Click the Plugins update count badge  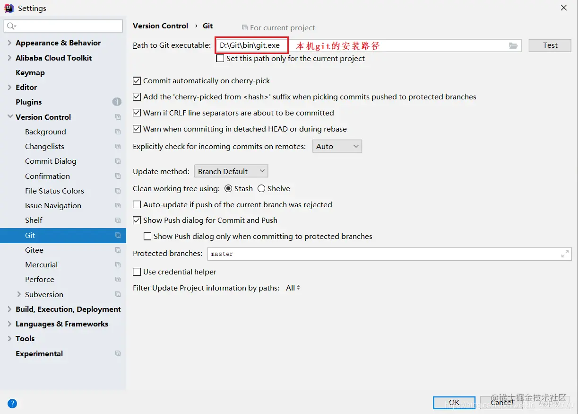pos(117,102)
